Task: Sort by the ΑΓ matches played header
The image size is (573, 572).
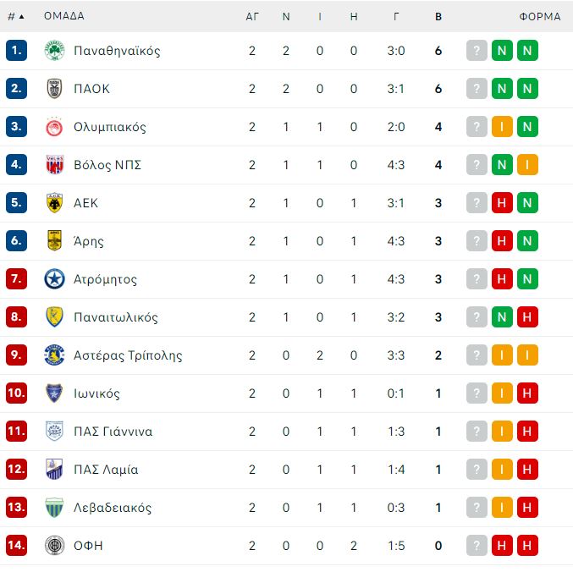Action: pyautogui.click(x=252, y=16)
